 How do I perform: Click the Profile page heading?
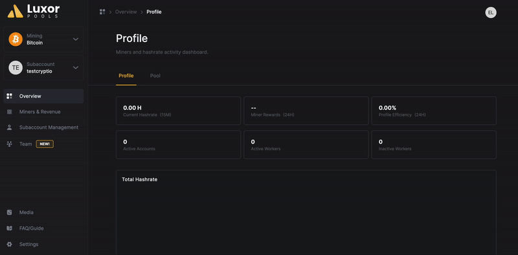coord(132,38)
